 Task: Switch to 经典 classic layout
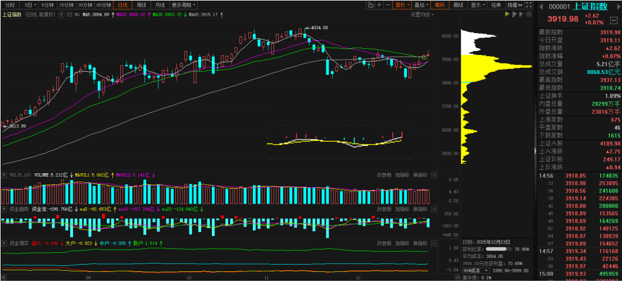coord(496,5)
